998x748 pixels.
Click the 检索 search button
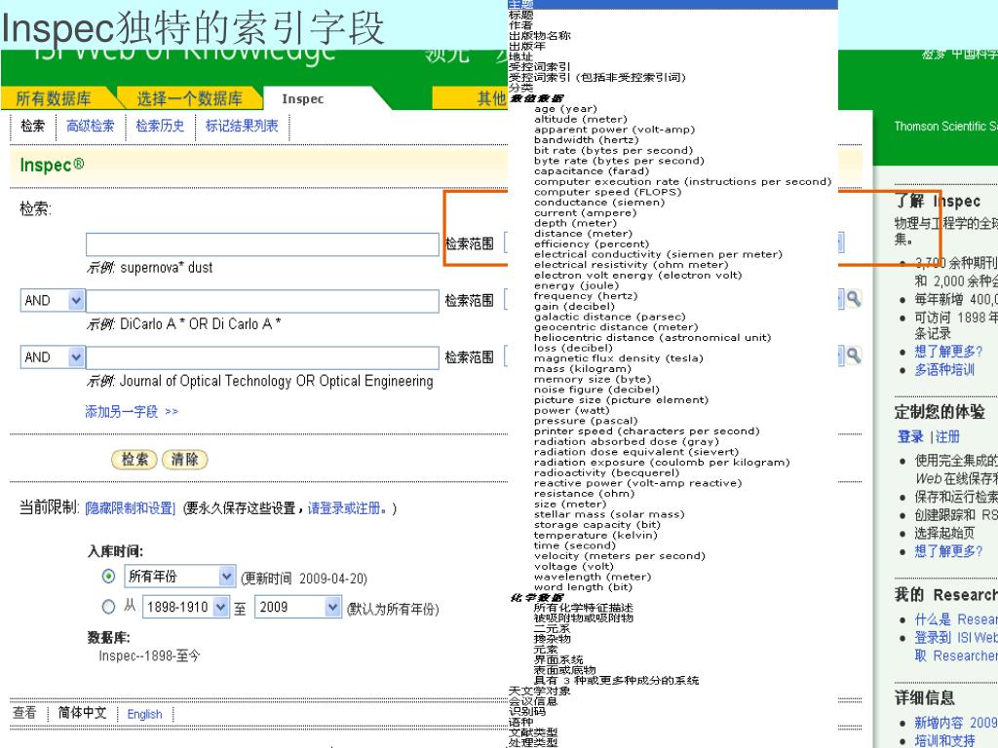(134, 460)
